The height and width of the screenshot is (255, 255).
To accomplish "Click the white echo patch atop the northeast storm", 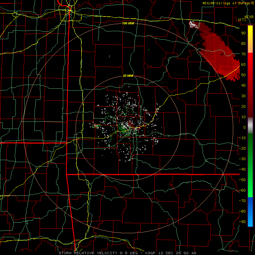I will pyautogui.click(x=194, y=24).
